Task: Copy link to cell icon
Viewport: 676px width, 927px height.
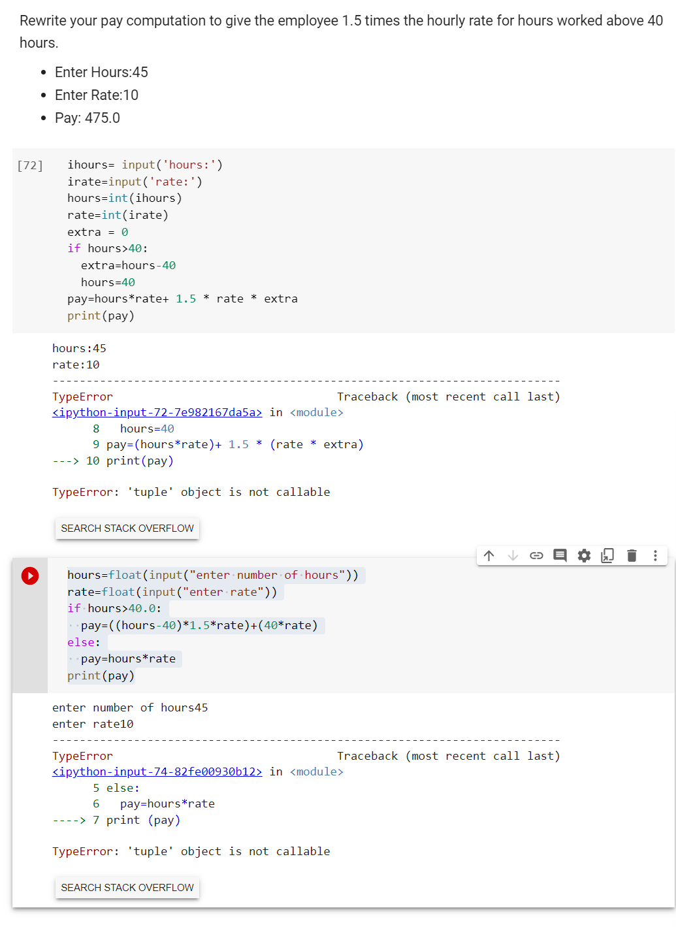Action: [x=536, y=556]
